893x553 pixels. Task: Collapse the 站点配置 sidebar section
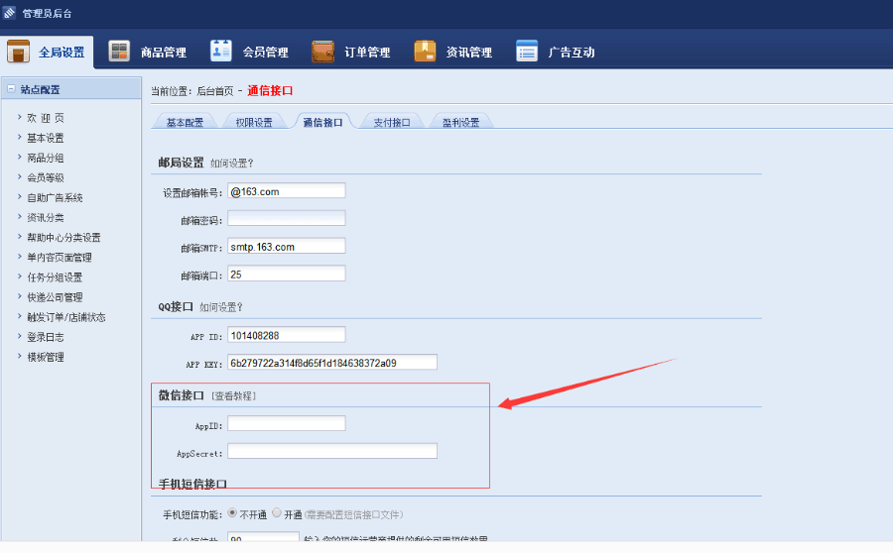[11, 89]
